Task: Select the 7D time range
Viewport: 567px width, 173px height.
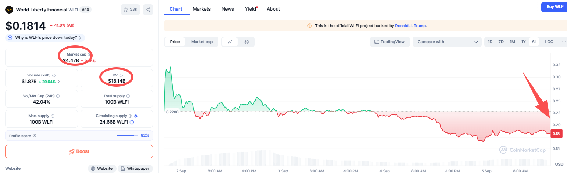Action: pos(501,42)
